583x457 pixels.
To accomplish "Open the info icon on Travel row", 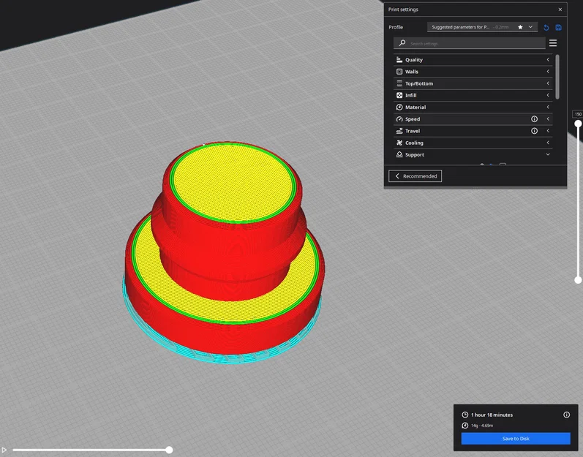I will point(534,131).
